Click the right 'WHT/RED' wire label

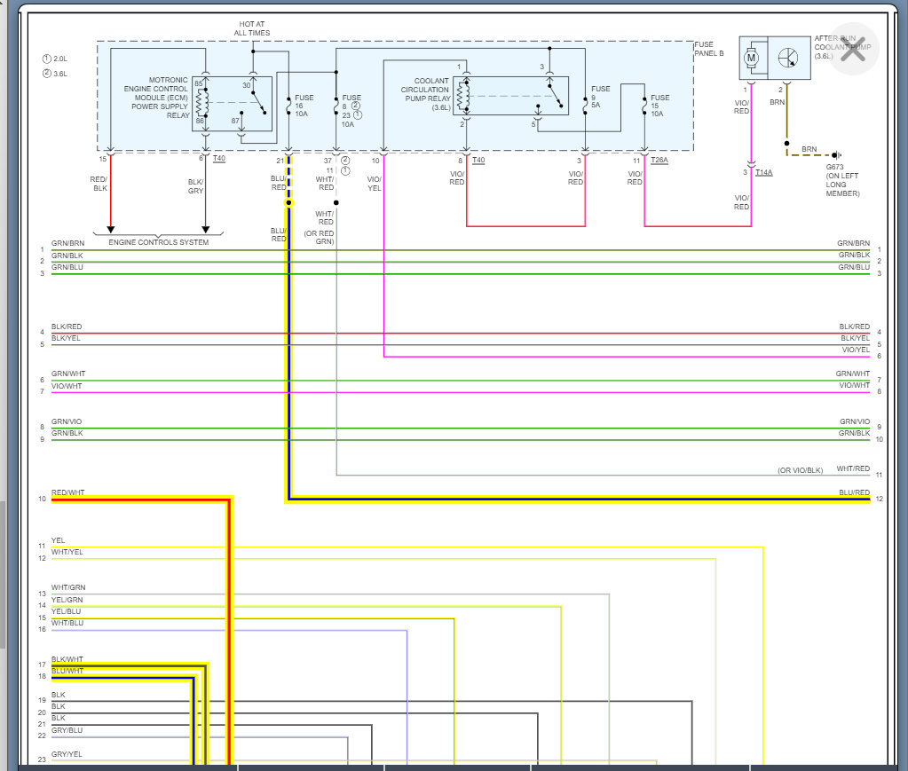click(x=853, y=468)
